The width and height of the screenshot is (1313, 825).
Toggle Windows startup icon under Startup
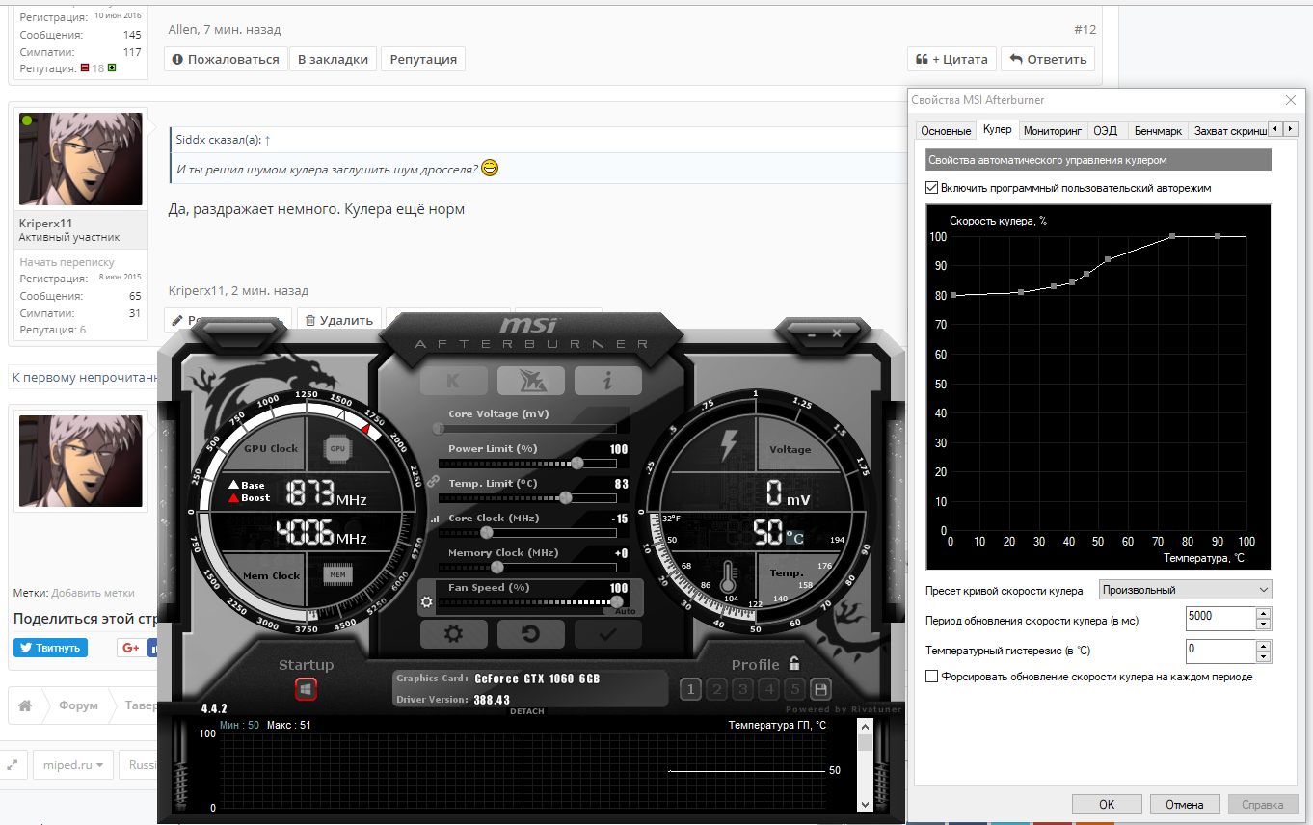tap(306, 689)
